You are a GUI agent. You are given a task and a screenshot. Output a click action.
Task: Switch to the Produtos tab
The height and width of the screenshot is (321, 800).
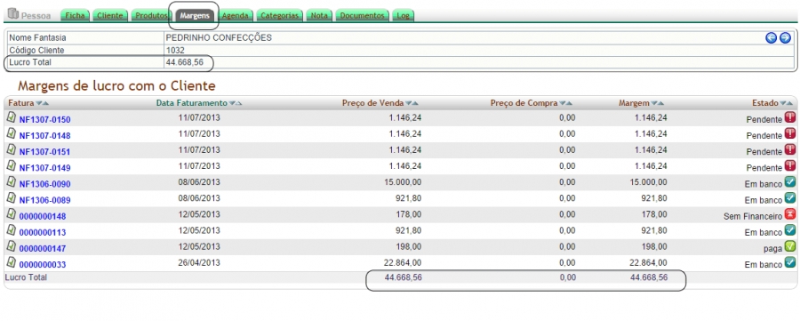tap(151, 16)
